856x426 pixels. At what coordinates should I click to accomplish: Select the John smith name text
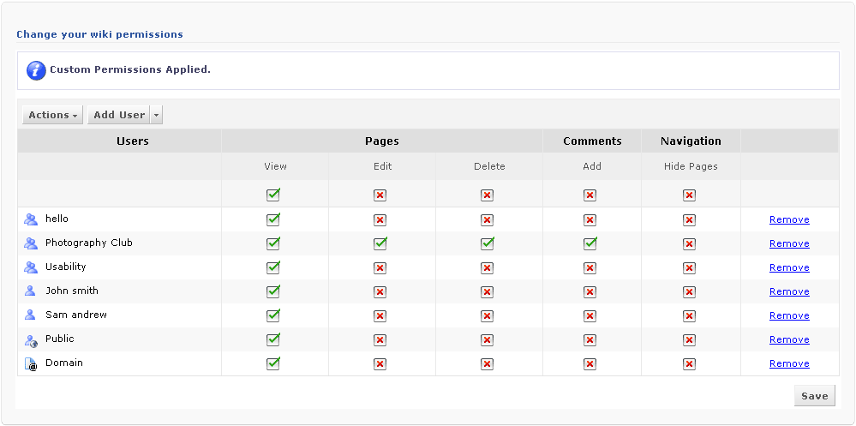72,291
